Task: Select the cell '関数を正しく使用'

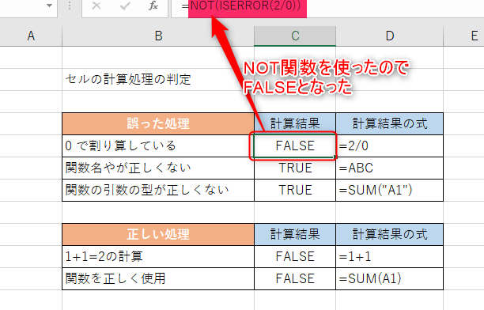Action: [158, 278]
